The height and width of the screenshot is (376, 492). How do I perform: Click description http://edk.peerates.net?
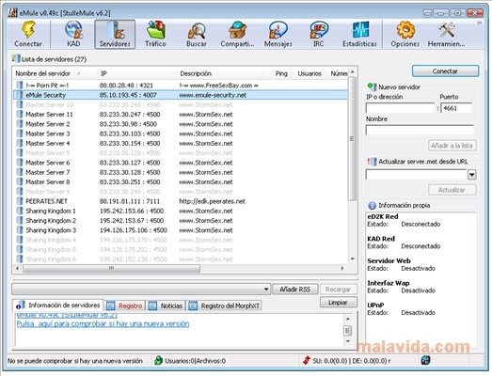click(212, 201)
